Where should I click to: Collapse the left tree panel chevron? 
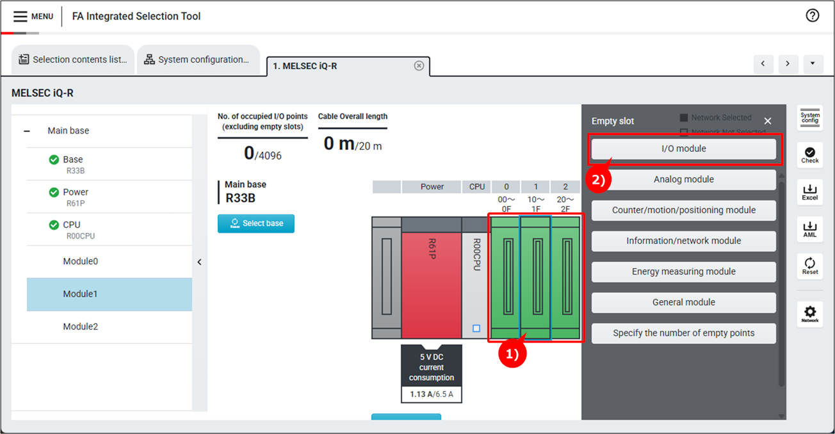[199, 262]
